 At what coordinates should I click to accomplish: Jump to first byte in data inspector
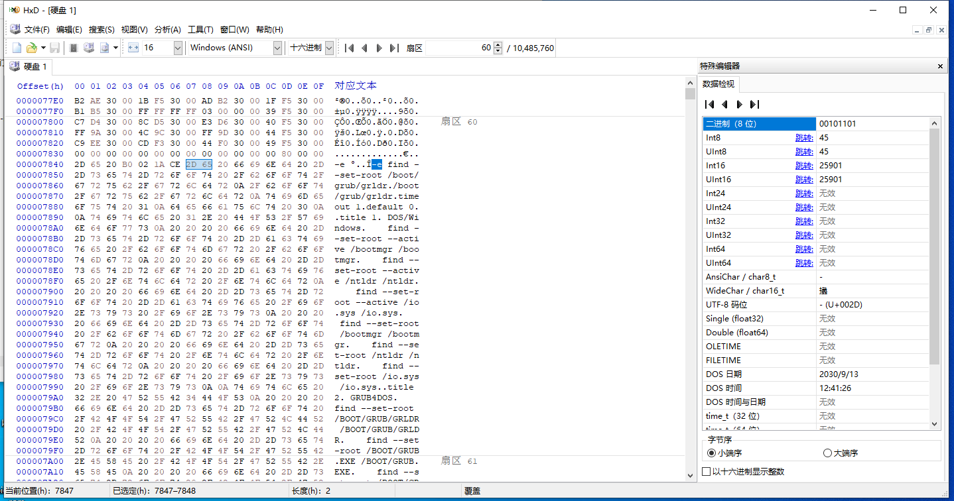click(x=709, y=104)
